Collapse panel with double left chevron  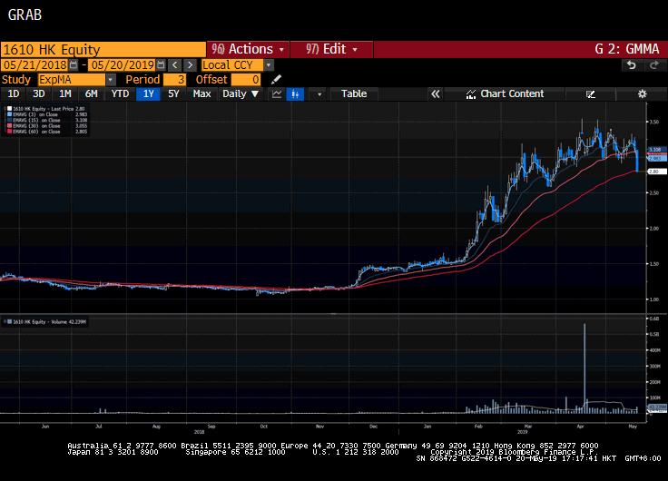coord(436,94)
